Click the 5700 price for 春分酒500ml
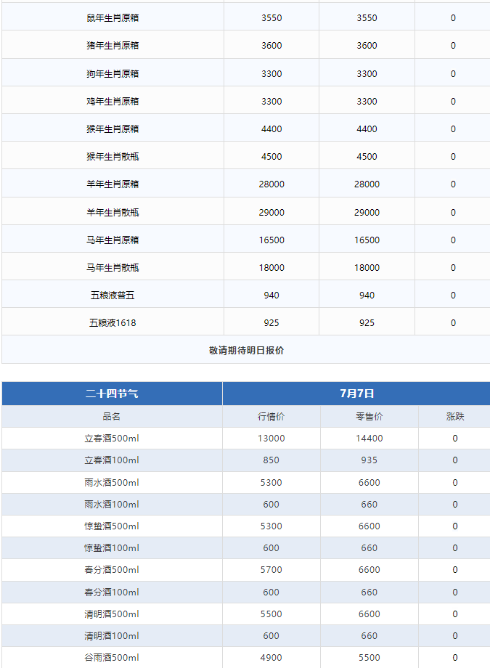 pyautogui.click(x=271, y=569)
